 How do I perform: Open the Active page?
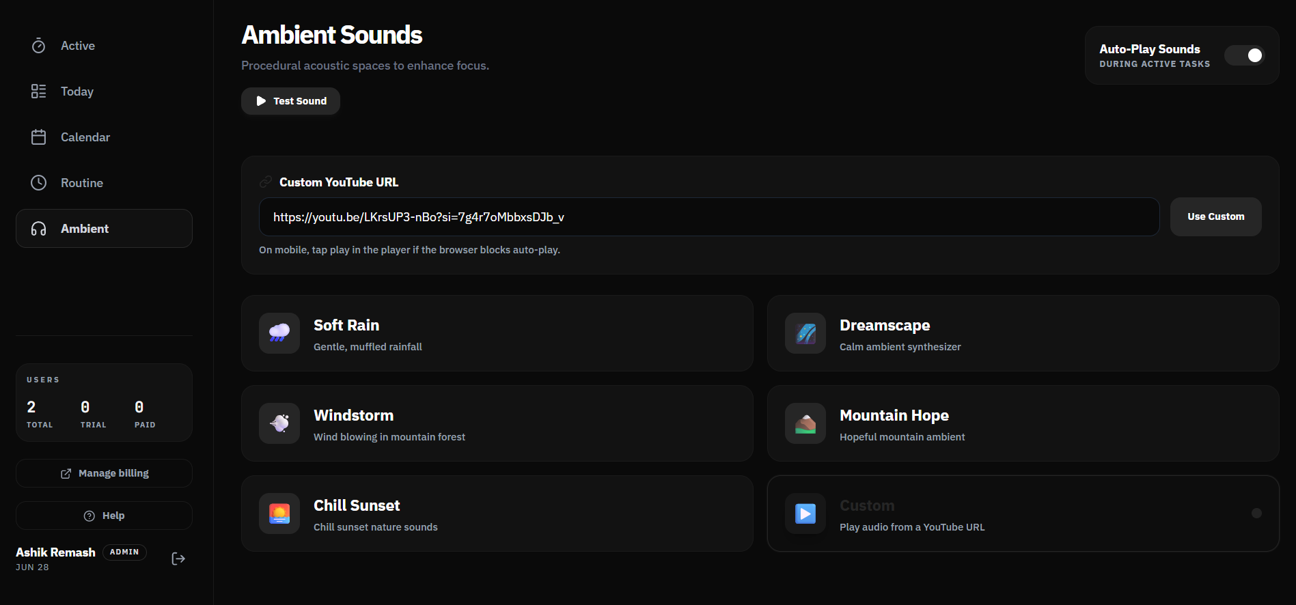pyautogui.click(x=104, y=46)
